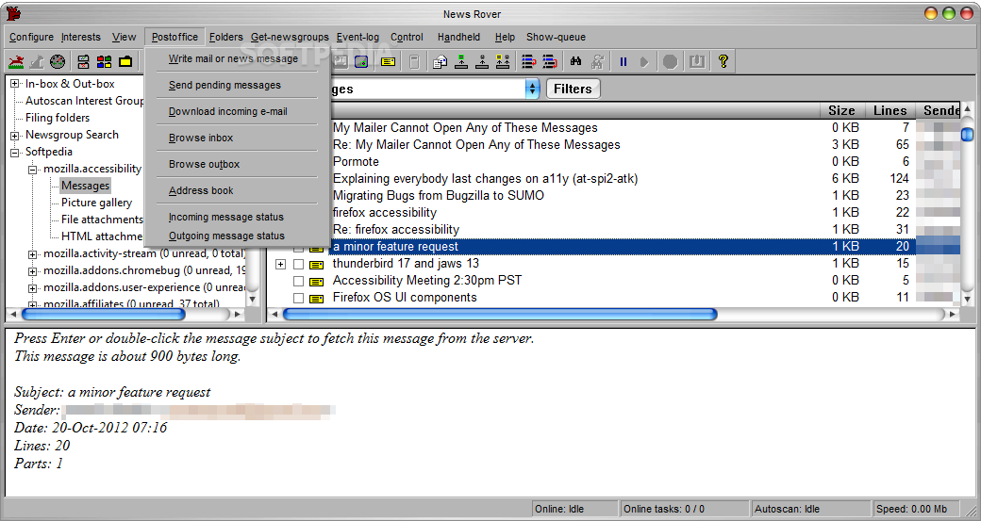The height and width of the screenshot is (521, 981).
Task: Click the gray octagon stop toolbar icon
Action: point(670,61)
